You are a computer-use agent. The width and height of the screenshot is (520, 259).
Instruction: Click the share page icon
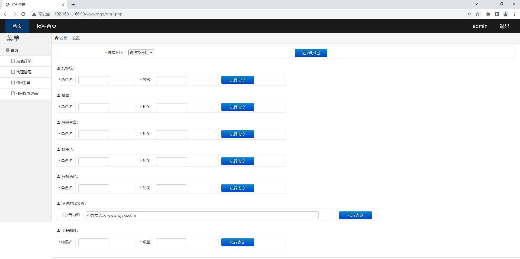click(469, 14)
